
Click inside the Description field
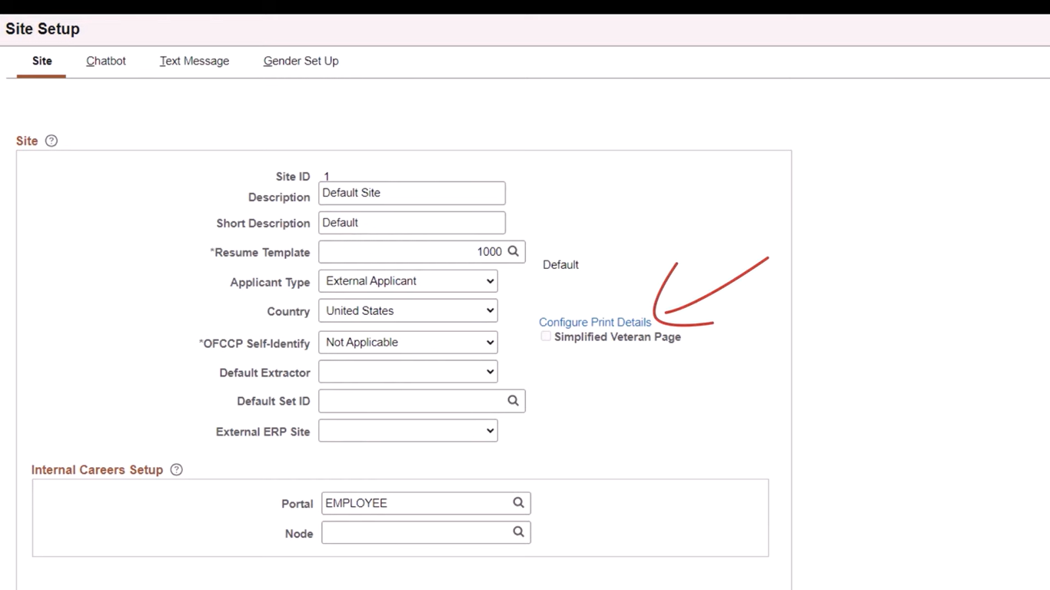point(411,193)
